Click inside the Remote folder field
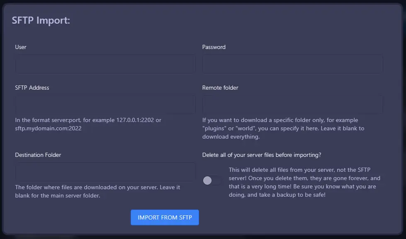This screenshot has width=406, height=239. tap(292, 104)
